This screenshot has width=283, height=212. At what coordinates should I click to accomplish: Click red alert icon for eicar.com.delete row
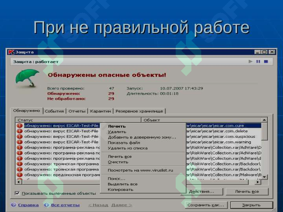pos(20,131)
